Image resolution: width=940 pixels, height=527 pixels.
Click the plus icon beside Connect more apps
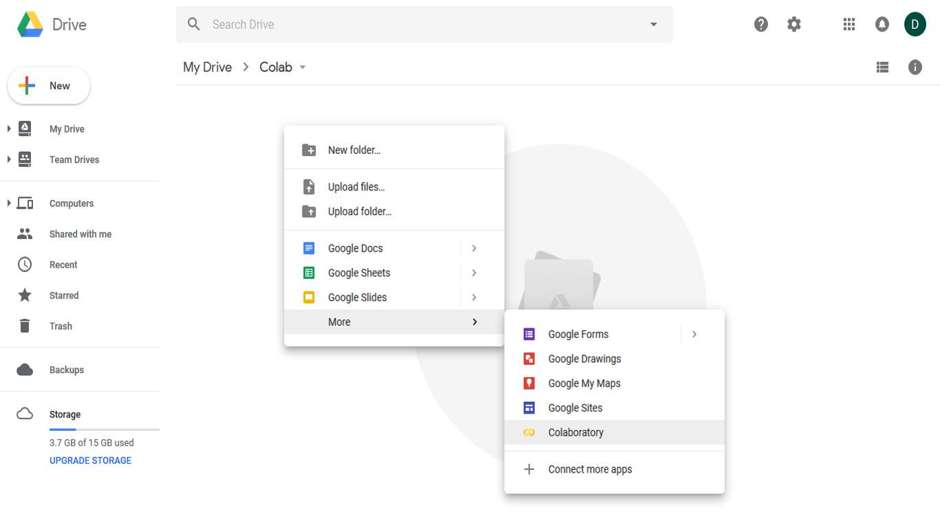tap(529, 469)
